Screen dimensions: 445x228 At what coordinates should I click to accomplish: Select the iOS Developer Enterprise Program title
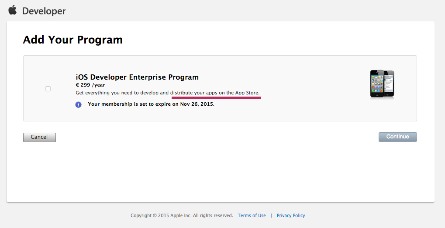coord(137,77)
